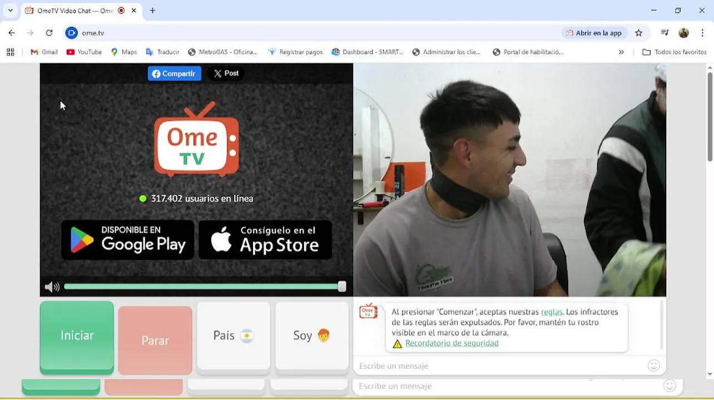Click the Iniciar button

(x=77, y=337)
